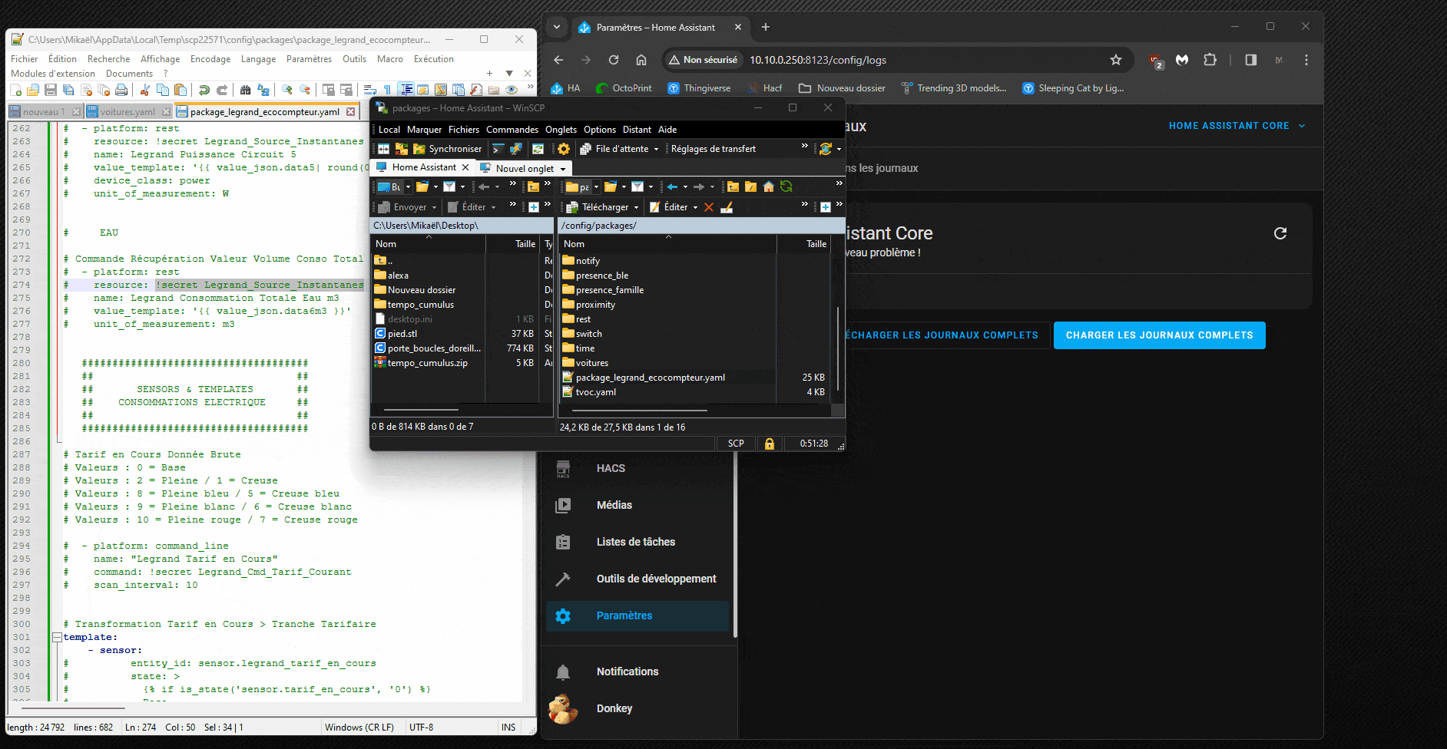Reload logs using the refresh icon
1447x749 pixels.
(1280, 233)
